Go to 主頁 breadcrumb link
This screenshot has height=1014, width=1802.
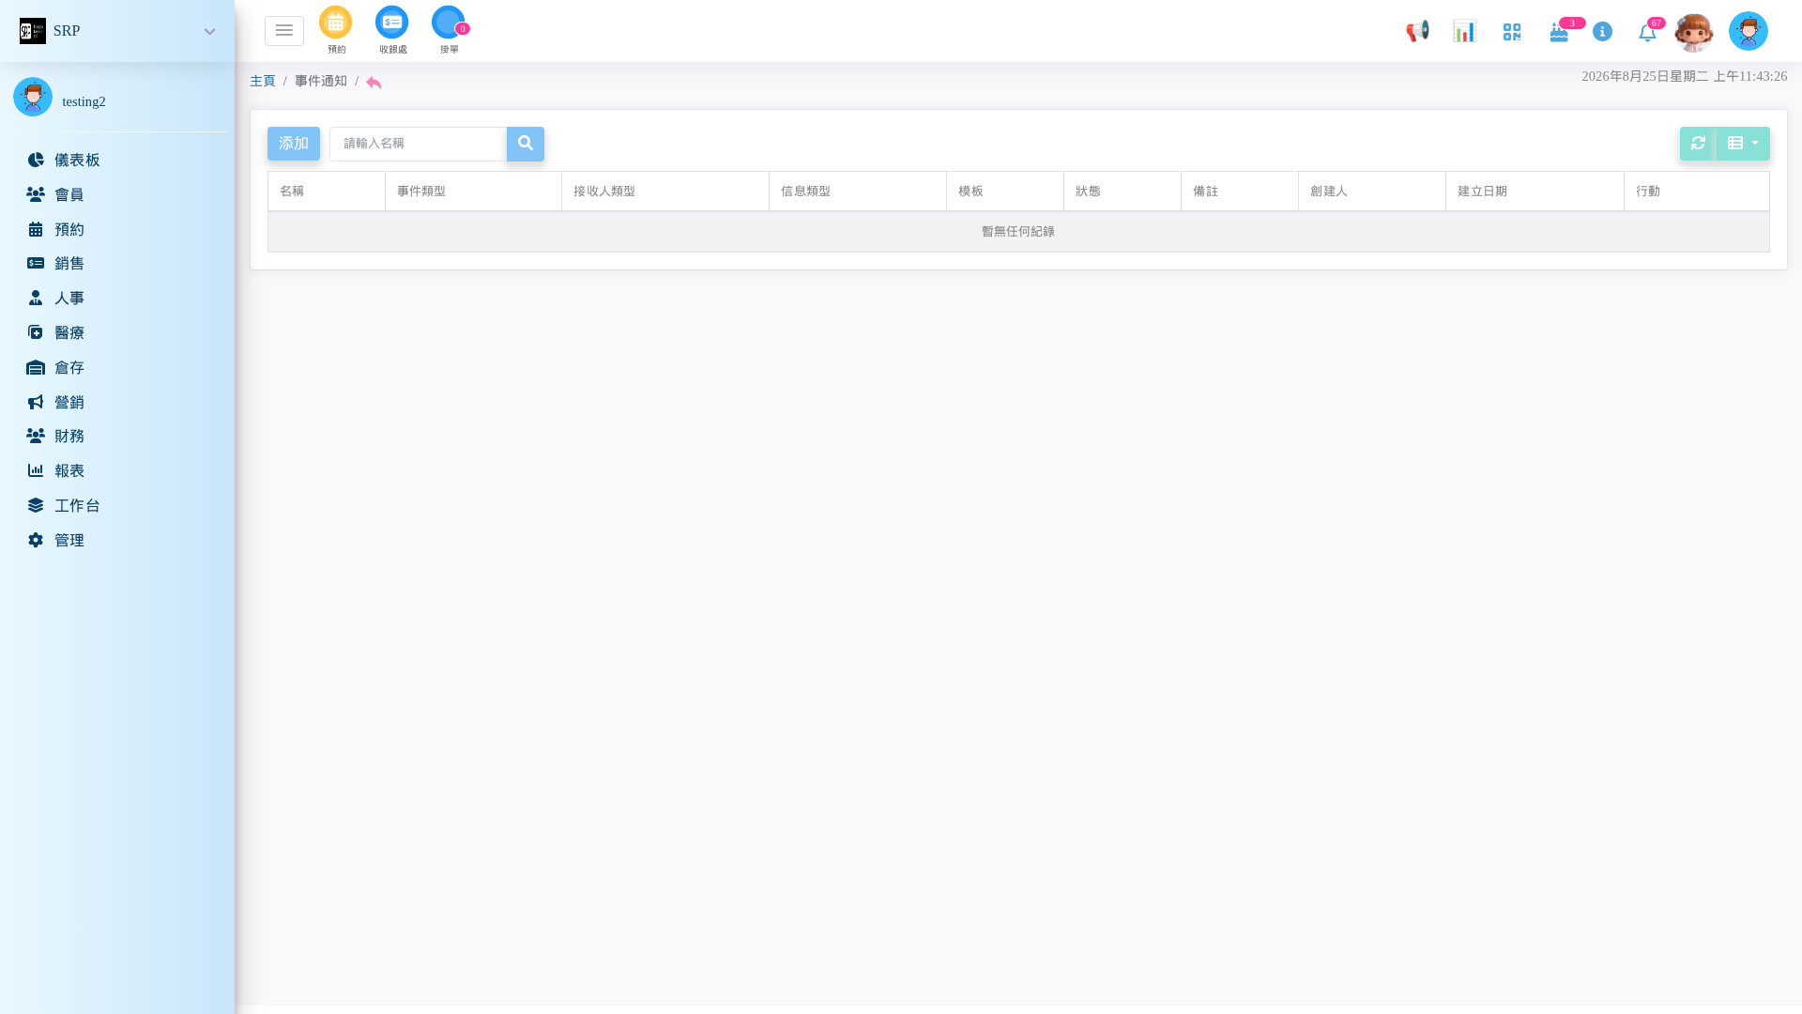263,81
